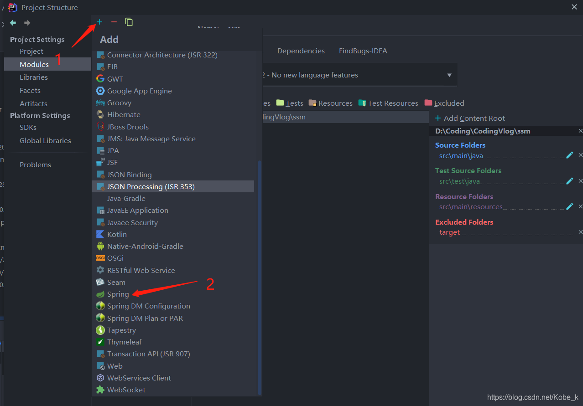Image resolution: width=583 pixels, height=406 pixels.
Task: Open Artifacts settings
Action: [33, 104]
